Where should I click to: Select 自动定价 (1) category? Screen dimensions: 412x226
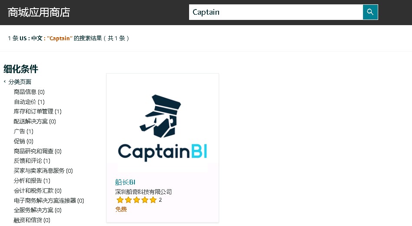coord(29,102)
